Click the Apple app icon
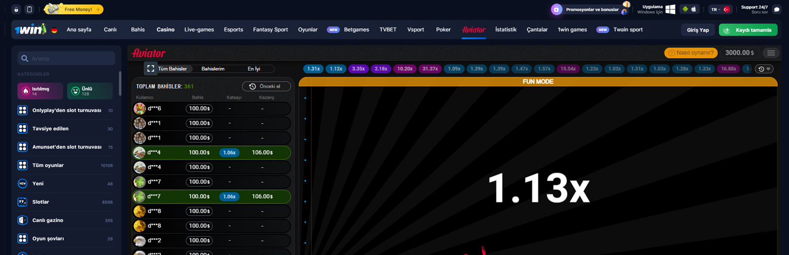This screenshot has height=255, width=789. pos(694,9)
